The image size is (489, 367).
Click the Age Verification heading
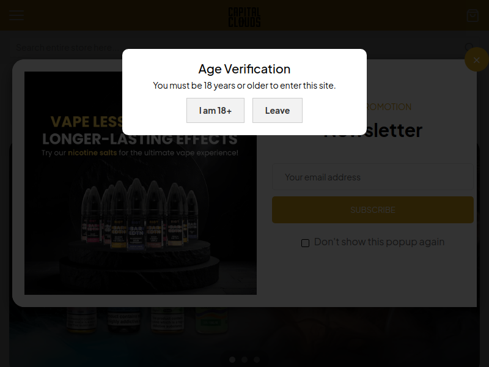tap(244, 69)
